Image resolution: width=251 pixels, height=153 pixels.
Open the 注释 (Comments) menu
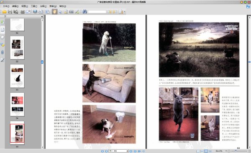pos(43,6)
